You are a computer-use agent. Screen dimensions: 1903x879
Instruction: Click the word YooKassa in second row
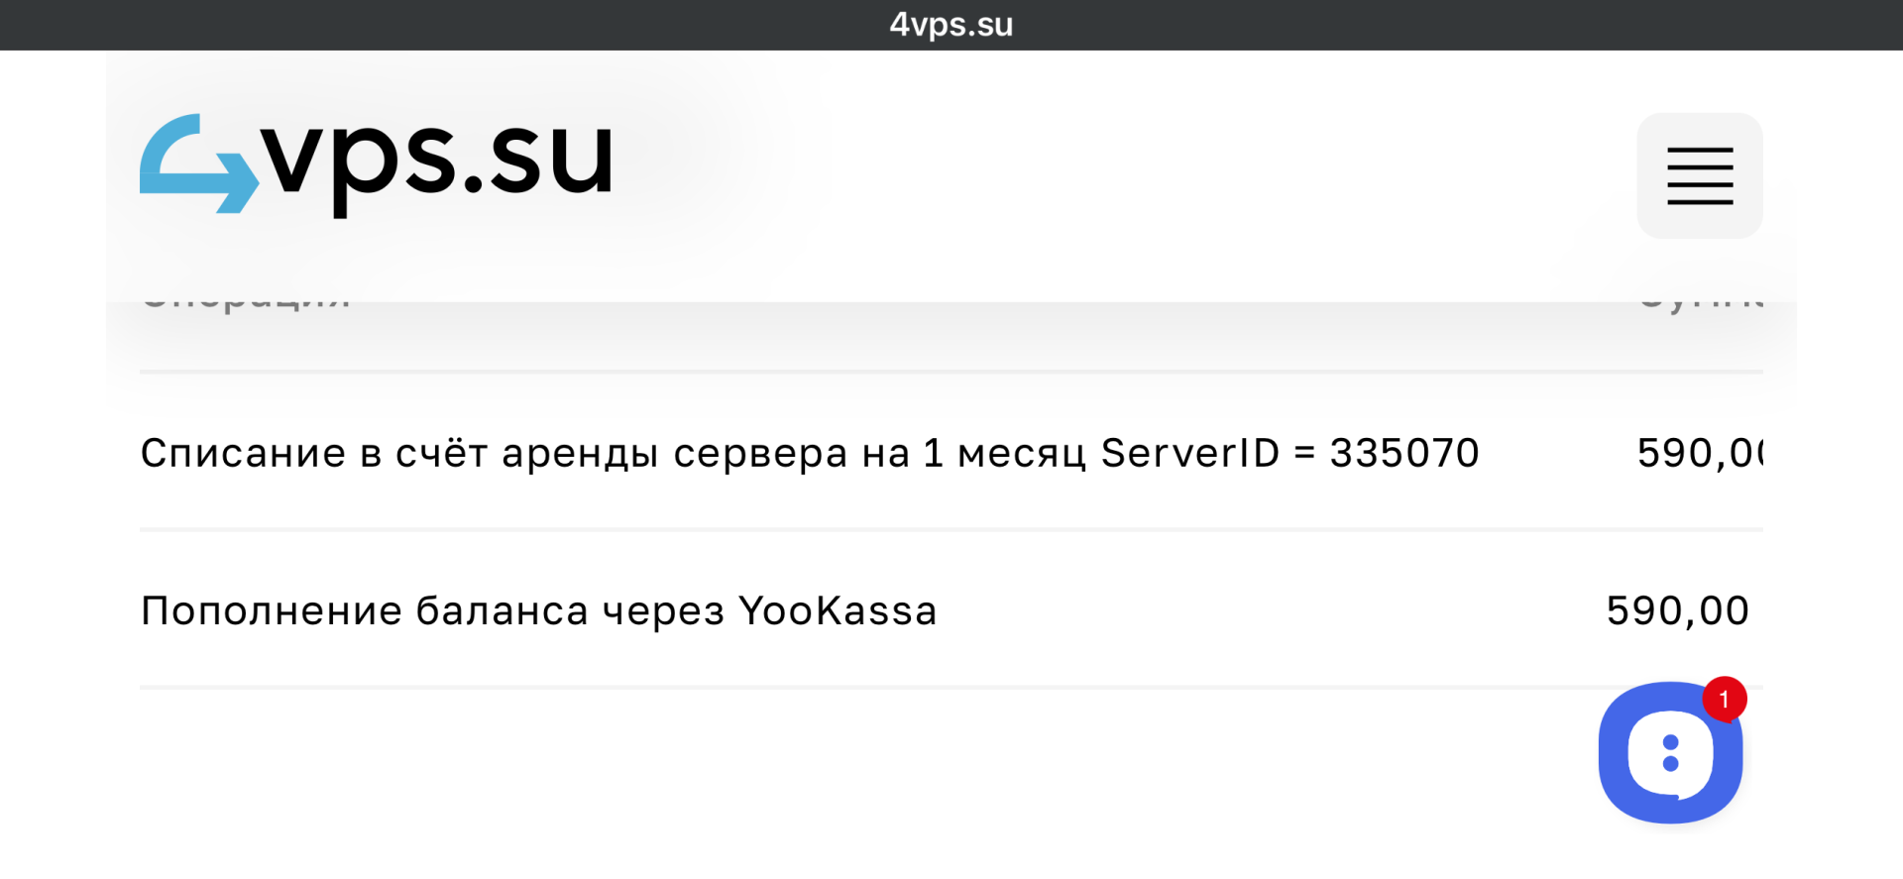[x=838, y=610]
